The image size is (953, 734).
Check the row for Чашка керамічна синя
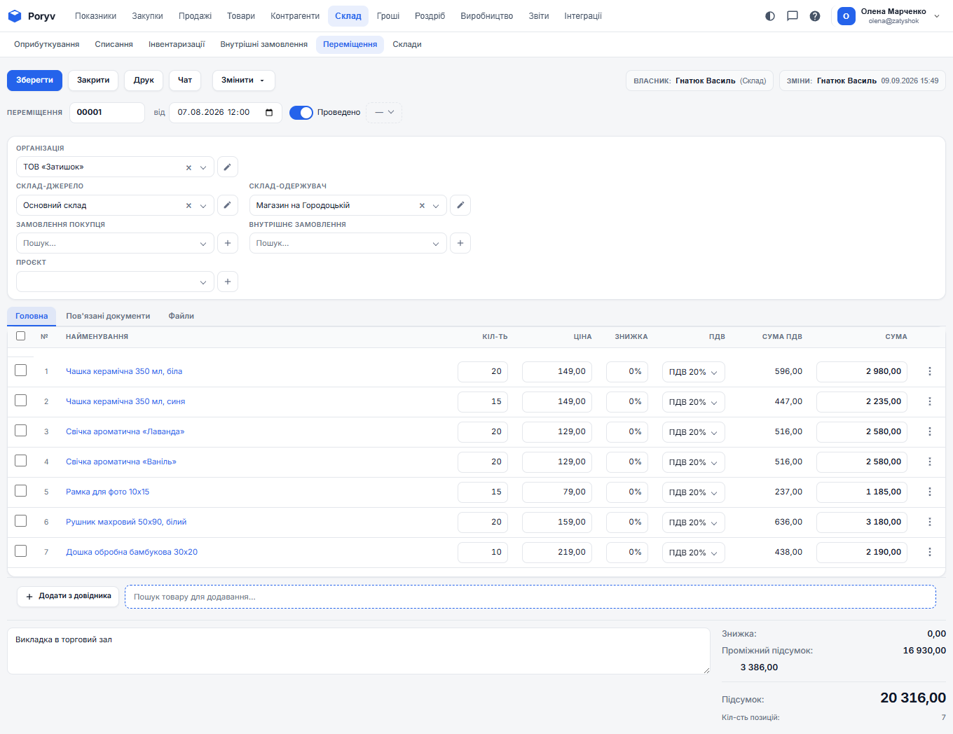(x=21, y=401)
